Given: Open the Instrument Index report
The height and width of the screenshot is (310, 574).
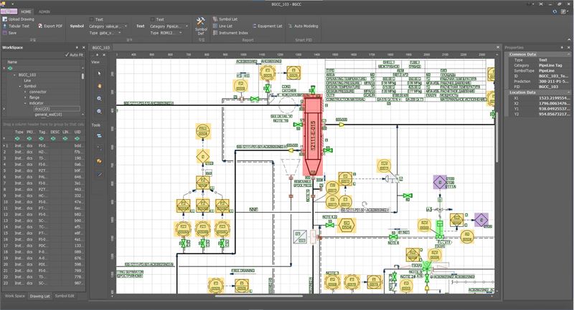Looking at the screenshot, I should (230, 33).
